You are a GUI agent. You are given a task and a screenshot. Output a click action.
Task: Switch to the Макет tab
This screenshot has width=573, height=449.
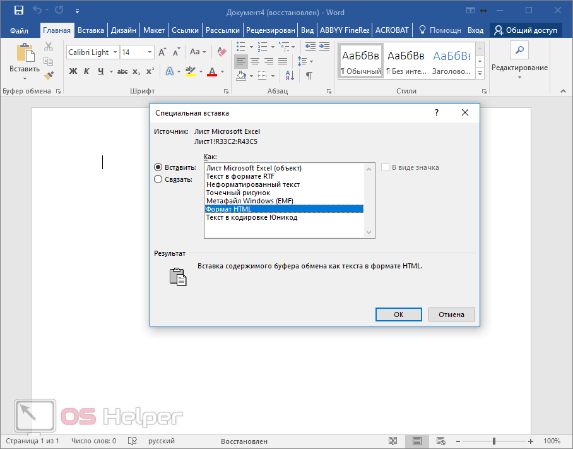tap(153, 30)
